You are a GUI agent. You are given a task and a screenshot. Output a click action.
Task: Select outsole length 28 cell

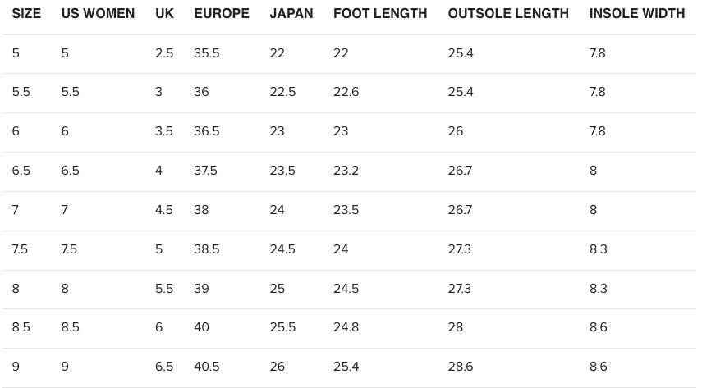click(x=456, y=327)
